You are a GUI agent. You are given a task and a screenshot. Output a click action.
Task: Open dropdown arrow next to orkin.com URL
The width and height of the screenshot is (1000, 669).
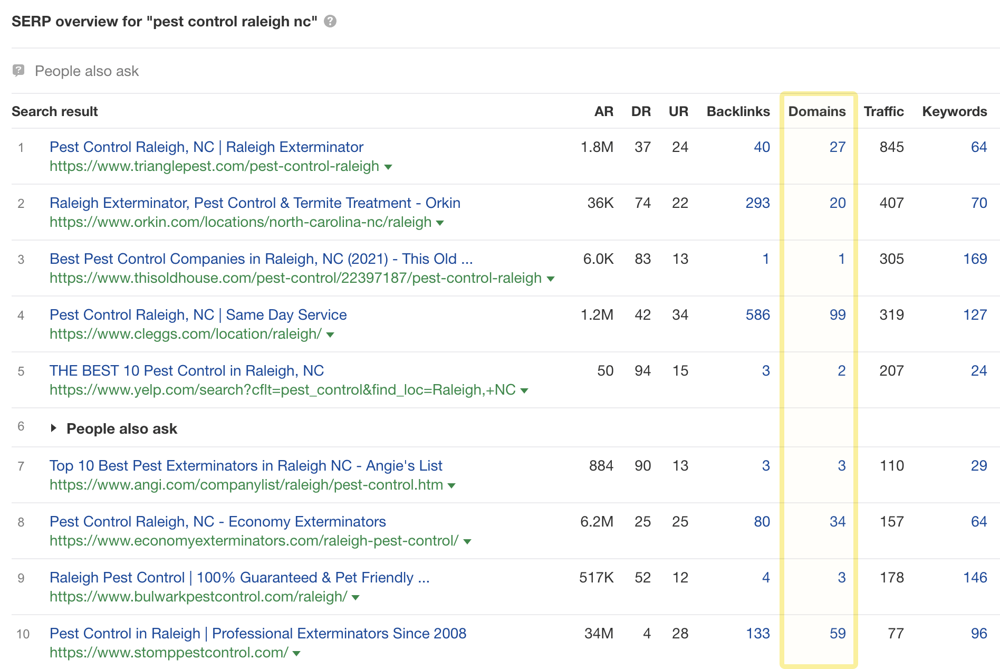click(440, 223)
